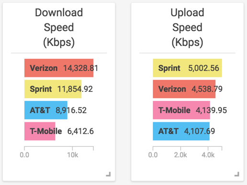This screenshot has height=185, width=247.
Task: Click the Upload Speed panel resize handle
Action: coord(237,174)
